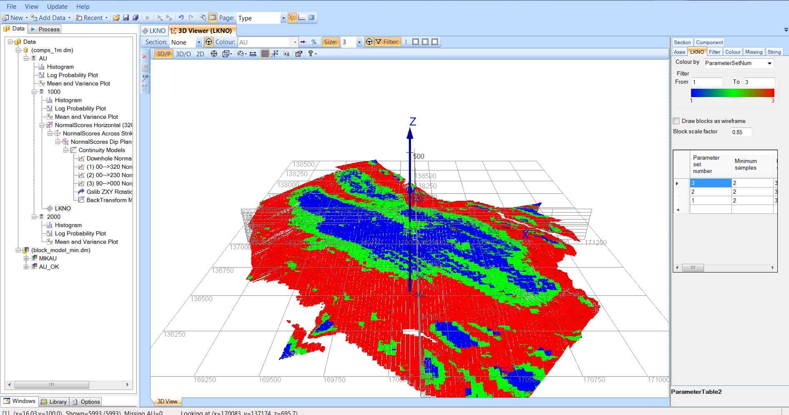789x415 pixels.
Task: Toggle the grid display icon
Action: [x=265, y=54]
